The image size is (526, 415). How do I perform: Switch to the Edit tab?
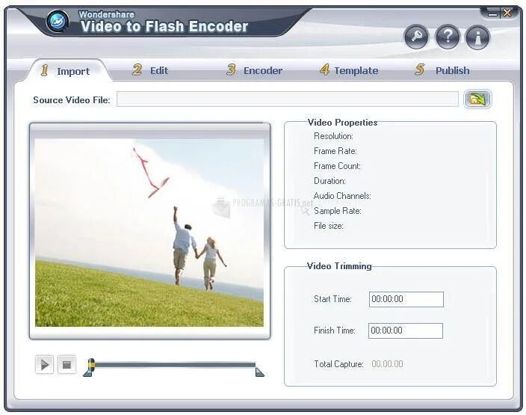pos(150,70)
